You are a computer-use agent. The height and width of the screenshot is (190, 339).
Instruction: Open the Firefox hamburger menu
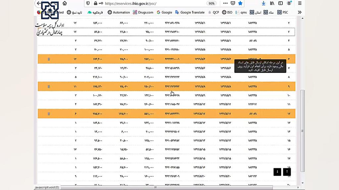(x=300, y=3)
